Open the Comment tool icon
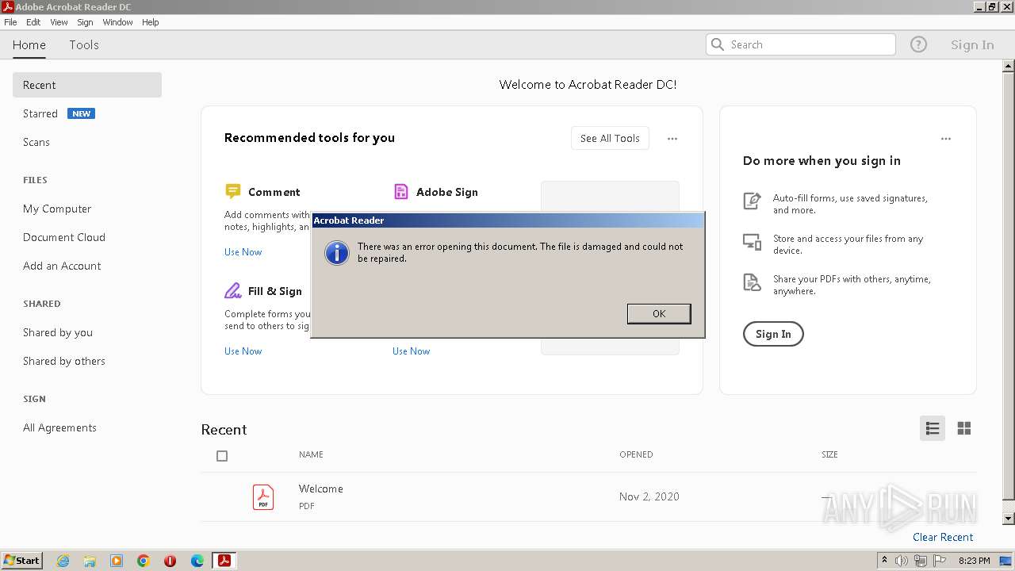The image size is (1015, 571). click(232, 191)
